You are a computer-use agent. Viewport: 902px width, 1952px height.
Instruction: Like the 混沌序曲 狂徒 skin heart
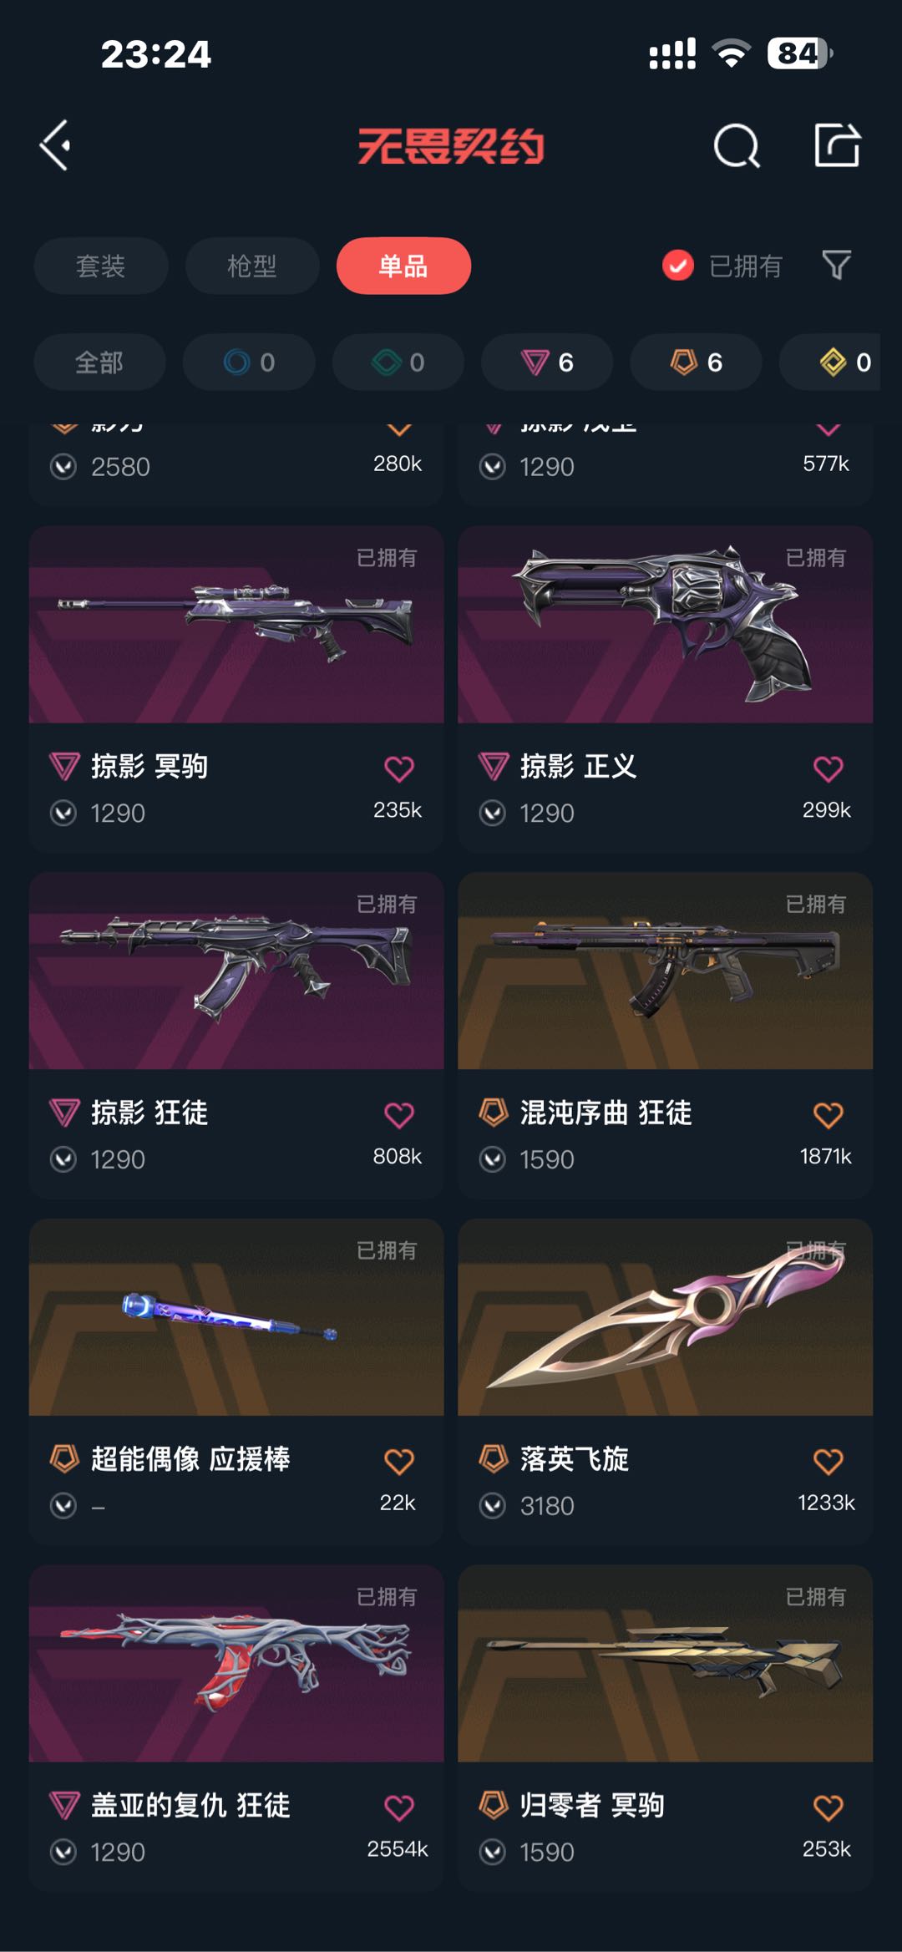click(x=828, y=1115)
